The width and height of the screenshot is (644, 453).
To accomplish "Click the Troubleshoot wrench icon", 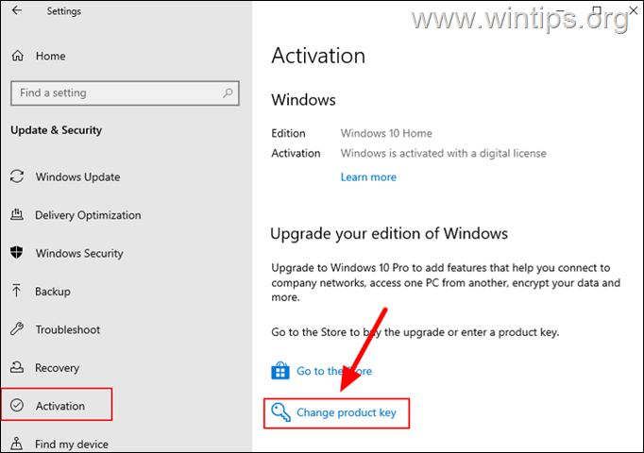I will (17, 328).
